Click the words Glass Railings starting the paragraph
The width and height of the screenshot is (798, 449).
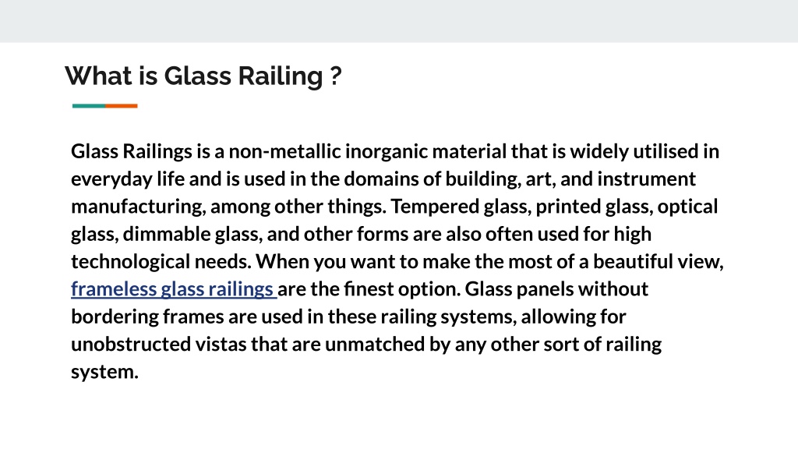pyautogui.click(x=131, y=152)
